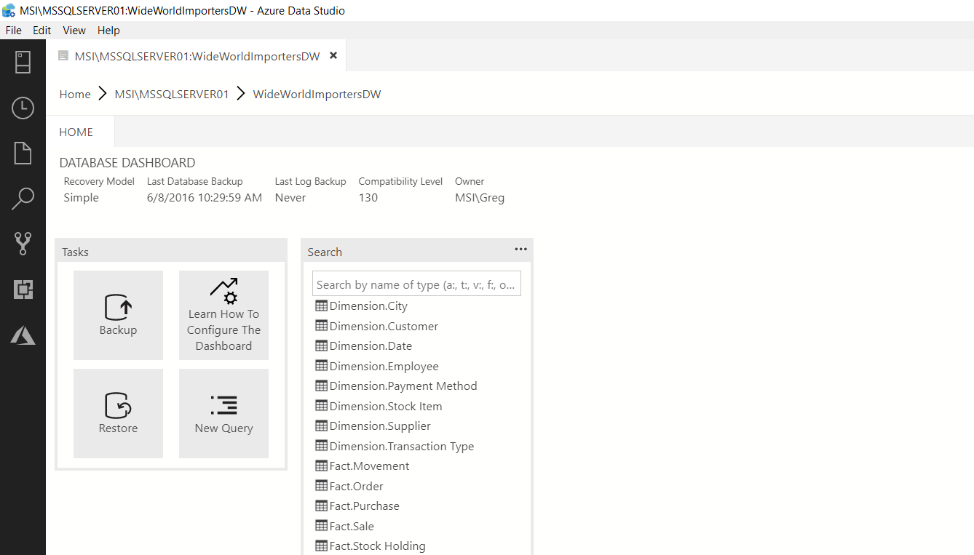974x555 pixels.
Task: Open the Help menu
Action: pyautogui.click(x=108, y=31)
